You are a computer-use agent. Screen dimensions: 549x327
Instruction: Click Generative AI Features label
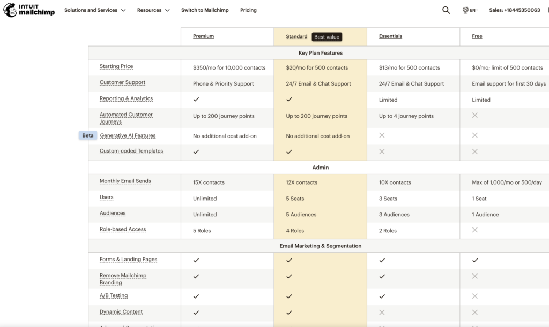click(128, 135)
